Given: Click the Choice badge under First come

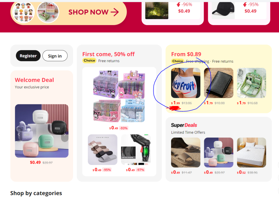Looking at the screenshot, I should tap(89, 61).
